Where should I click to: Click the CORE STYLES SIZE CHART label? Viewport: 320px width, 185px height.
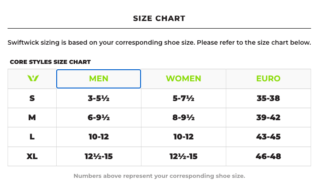click(x=50, y=62)
